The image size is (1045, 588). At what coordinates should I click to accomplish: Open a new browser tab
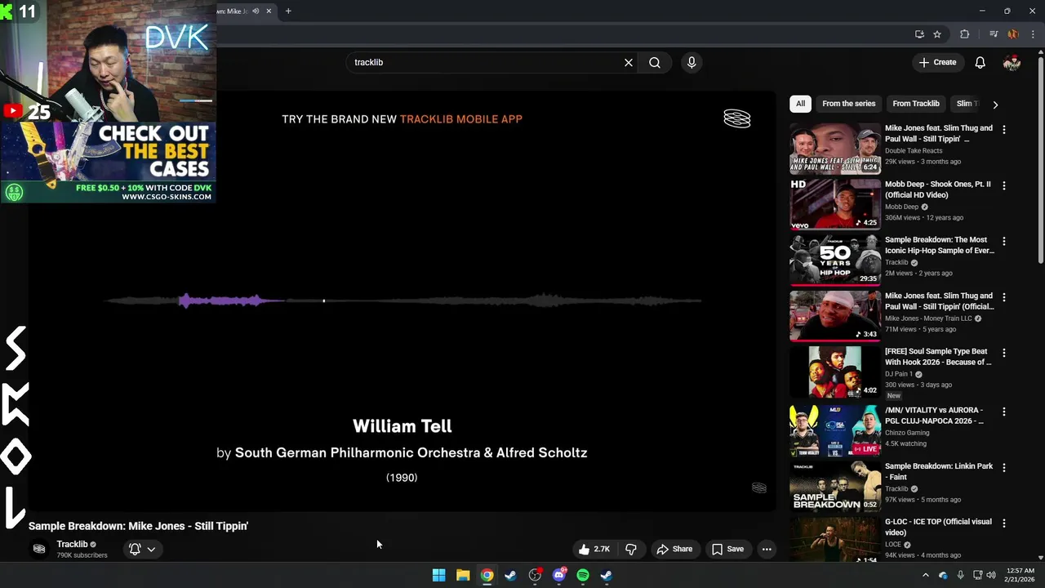click(288, 11)
